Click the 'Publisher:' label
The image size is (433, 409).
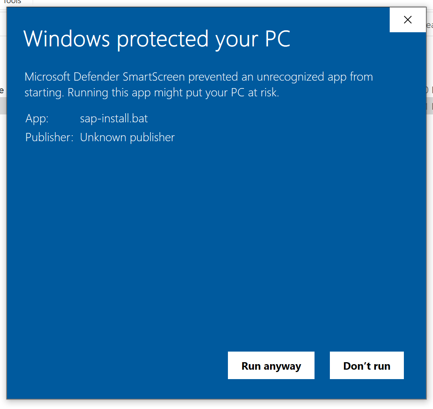tap(49, 137)
